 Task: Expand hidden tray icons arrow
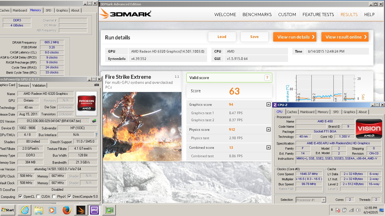point(332,210)
